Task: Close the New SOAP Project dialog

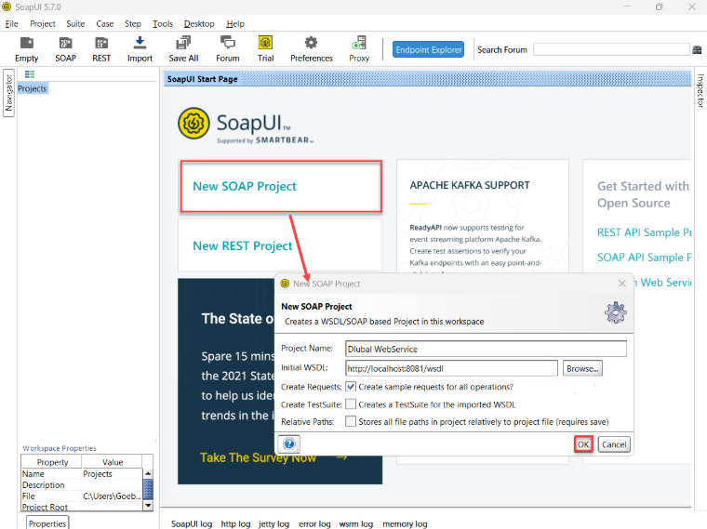Action: (621, 283)
